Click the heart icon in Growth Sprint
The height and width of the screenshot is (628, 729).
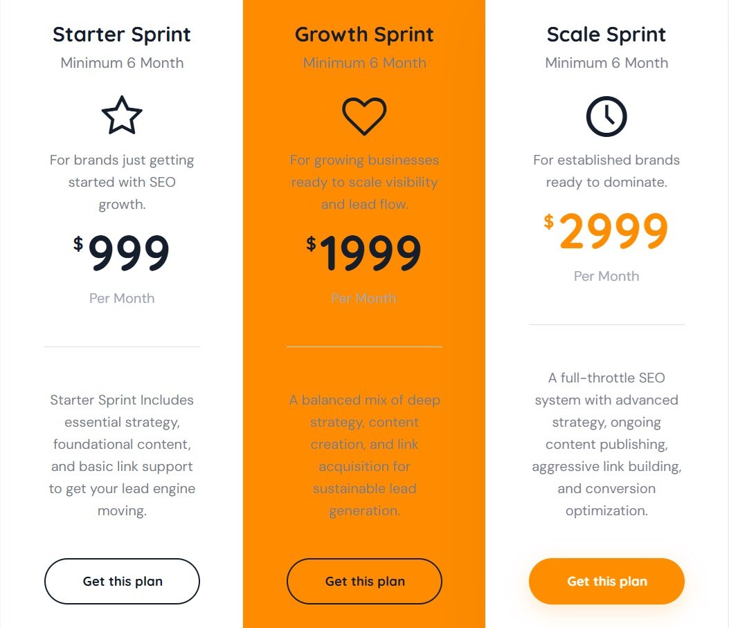pos(364,116)
